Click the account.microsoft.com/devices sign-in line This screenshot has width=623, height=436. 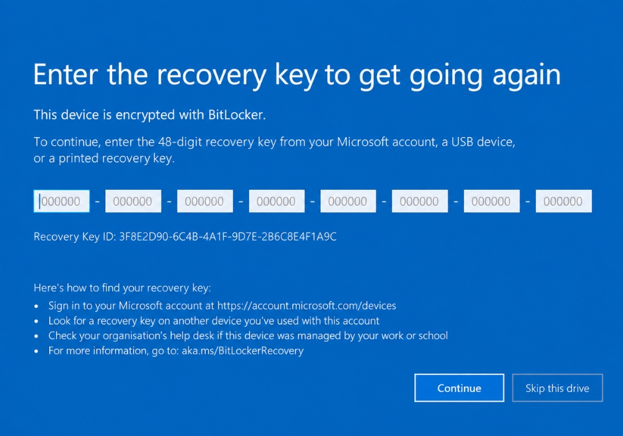coord(222,306)
